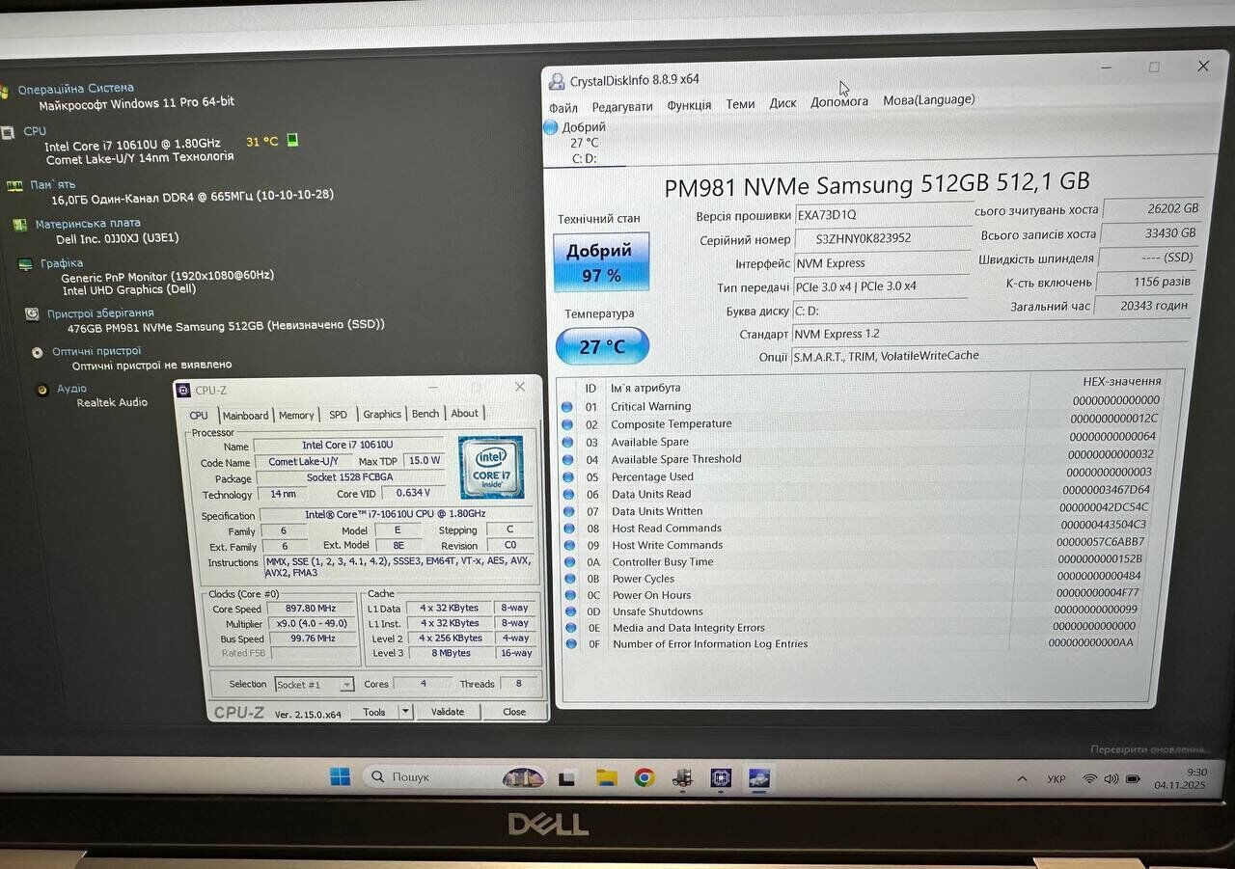
Task: Click the Audio speaker icon in Speccy
Action: coord(41,390)
